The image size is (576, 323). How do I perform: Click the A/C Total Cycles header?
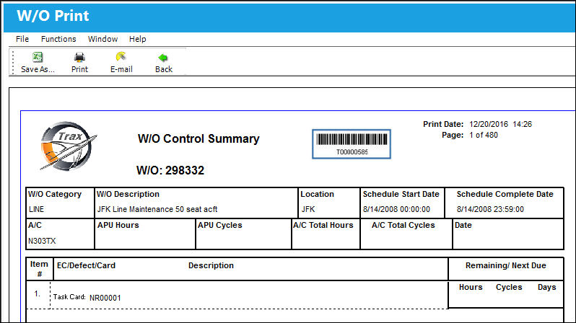[x=403, y=226]
